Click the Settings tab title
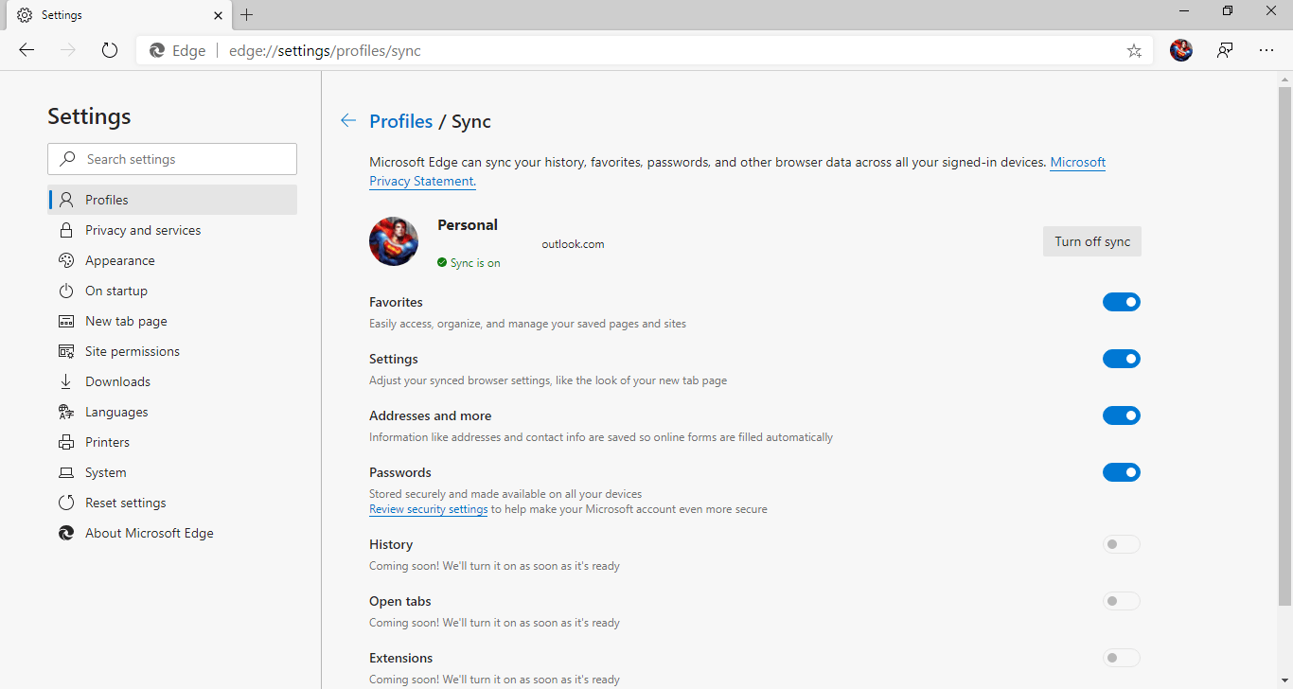1293x689 pixels. point(62,15)
